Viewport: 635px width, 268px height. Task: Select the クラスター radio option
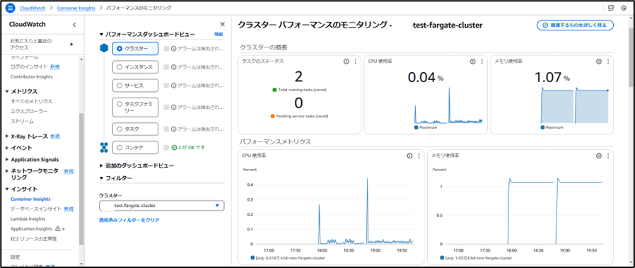tap(119, 49)
